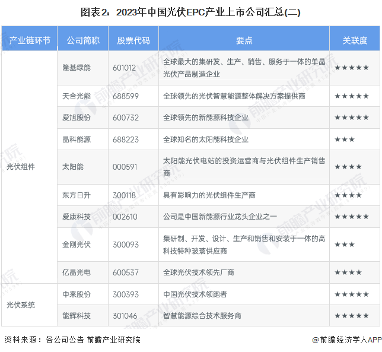This screenshot has width=382, height=352.
Task: Click company name '天合光能'
Action: tap(77, 96)
